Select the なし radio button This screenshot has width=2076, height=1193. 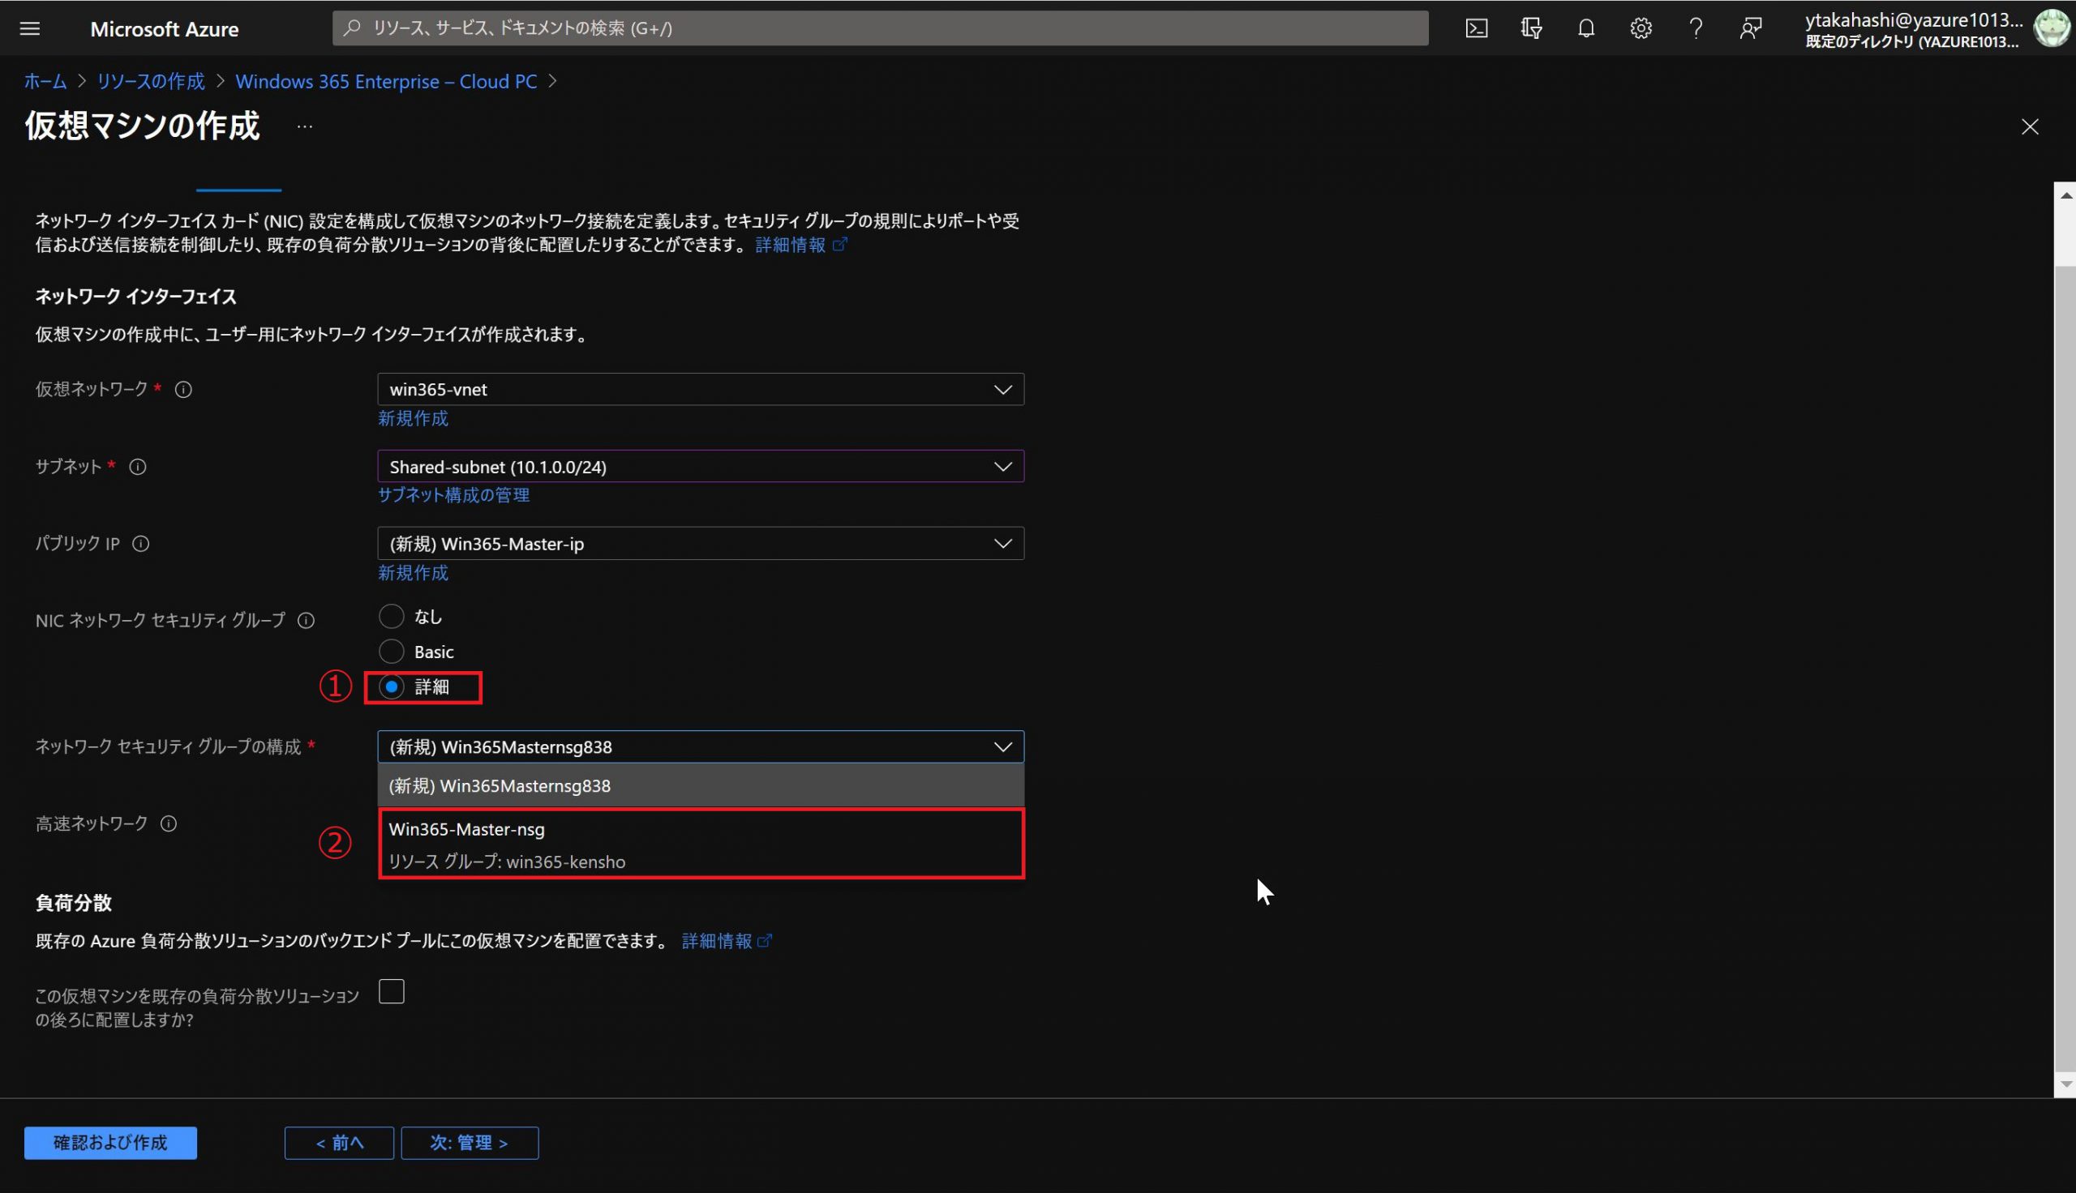[392, 616]
